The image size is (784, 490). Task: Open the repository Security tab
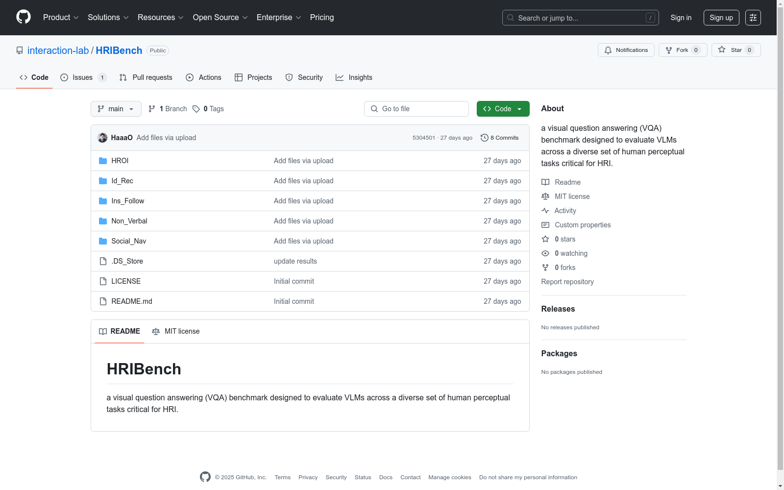[304, 77]
